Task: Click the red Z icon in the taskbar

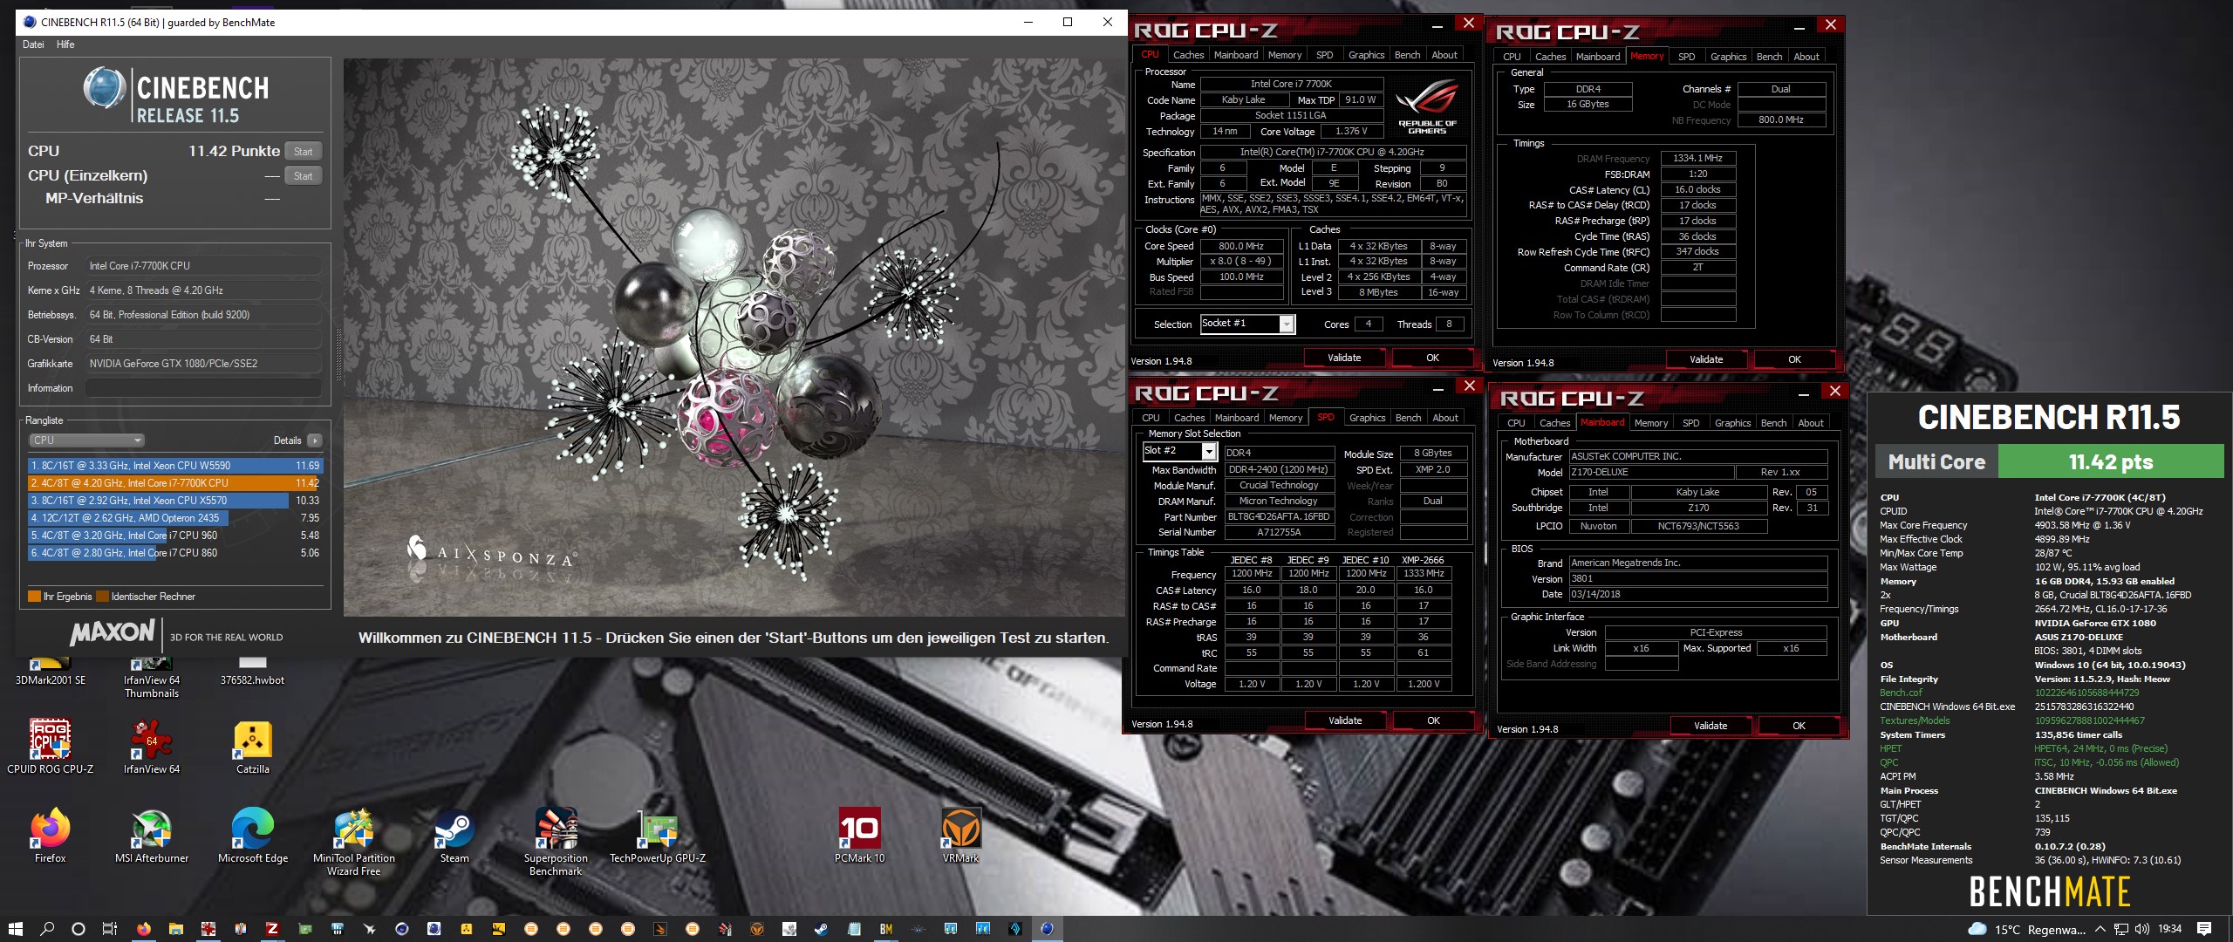Action: coord(272,929)
